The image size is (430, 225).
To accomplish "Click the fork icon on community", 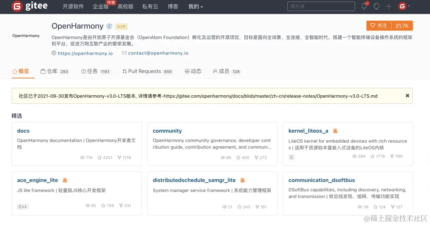I will (256, 158).
